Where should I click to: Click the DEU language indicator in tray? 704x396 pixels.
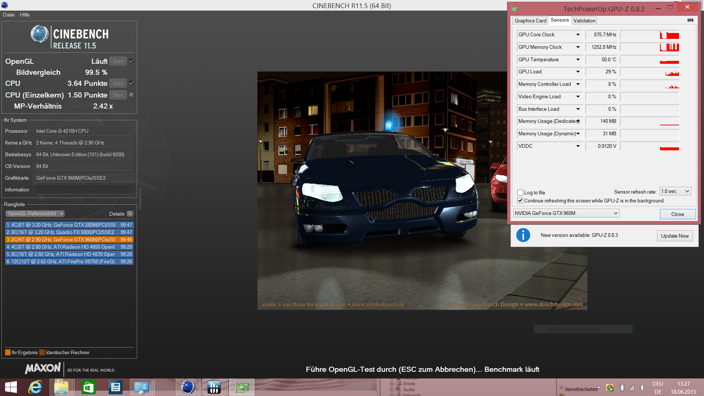tap(658, 384)
